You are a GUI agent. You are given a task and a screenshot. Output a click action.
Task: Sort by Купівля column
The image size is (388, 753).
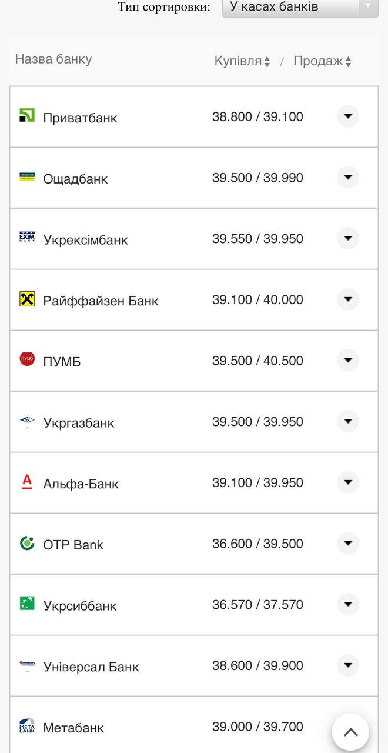pyautogui.click(x=242, y=61)
